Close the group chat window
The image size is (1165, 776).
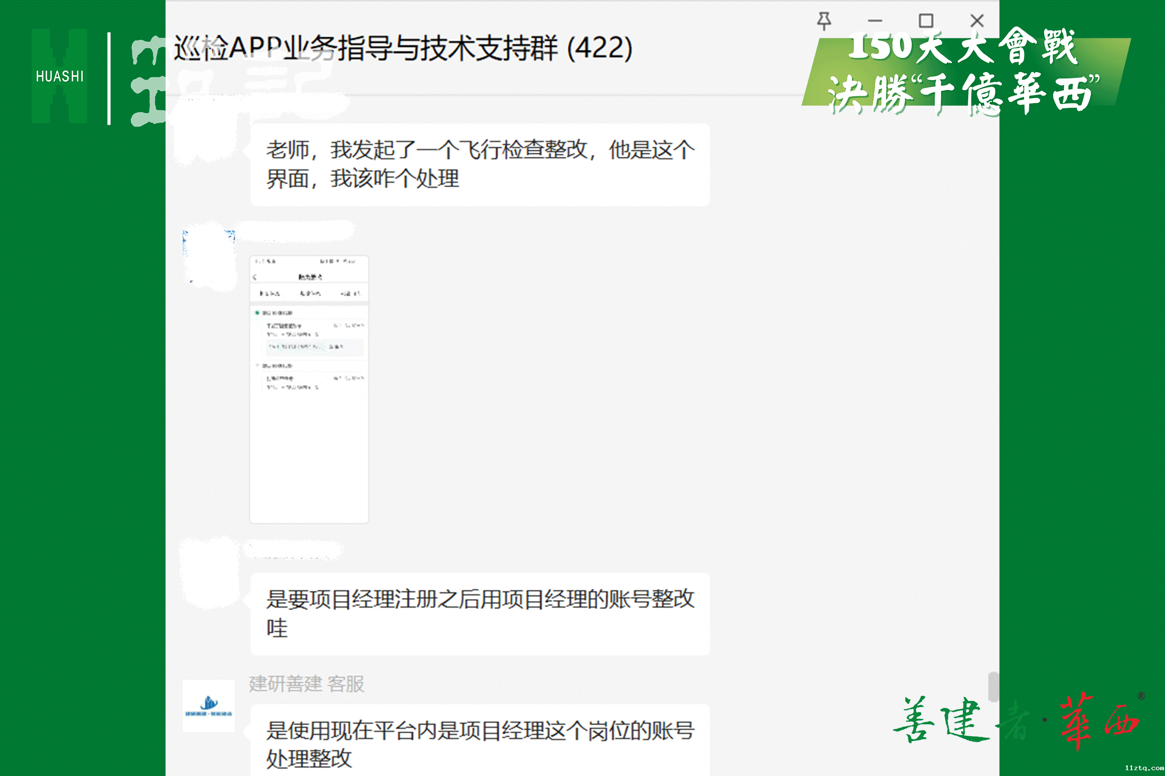(x=977, y=21)
